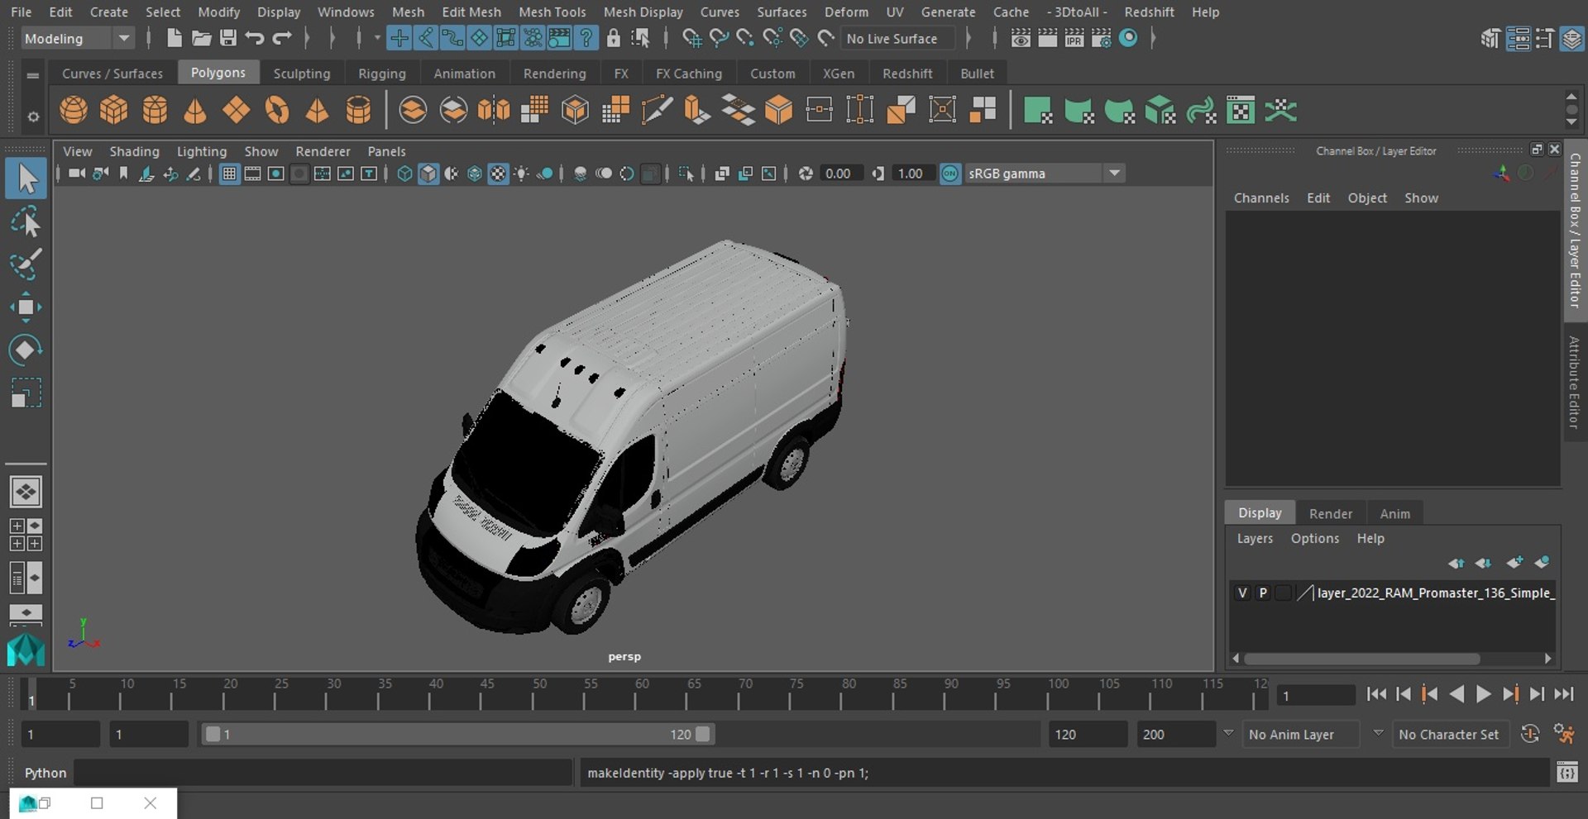Open the Edit Mesh menu
The width and height of the screenshot is (1588, 819).
click(x=471, y=12)
